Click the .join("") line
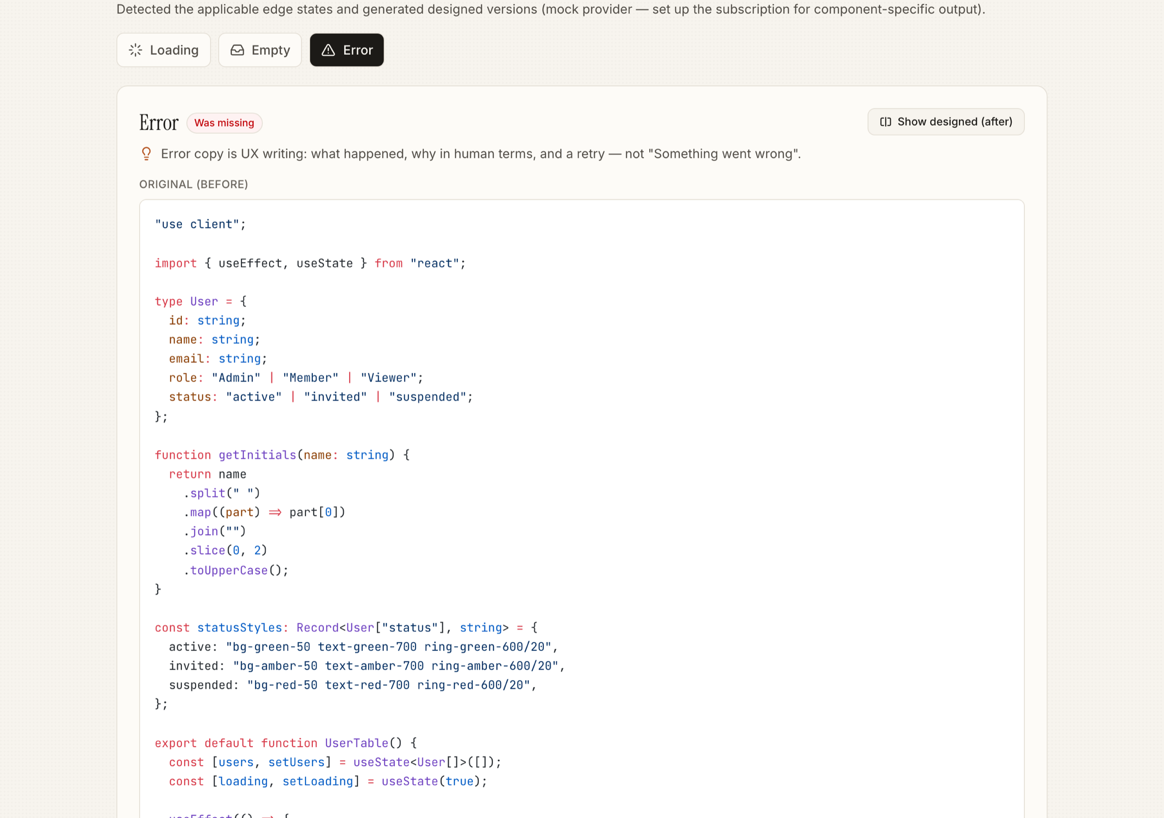The image size is (1164, 818). click(214, 531)
